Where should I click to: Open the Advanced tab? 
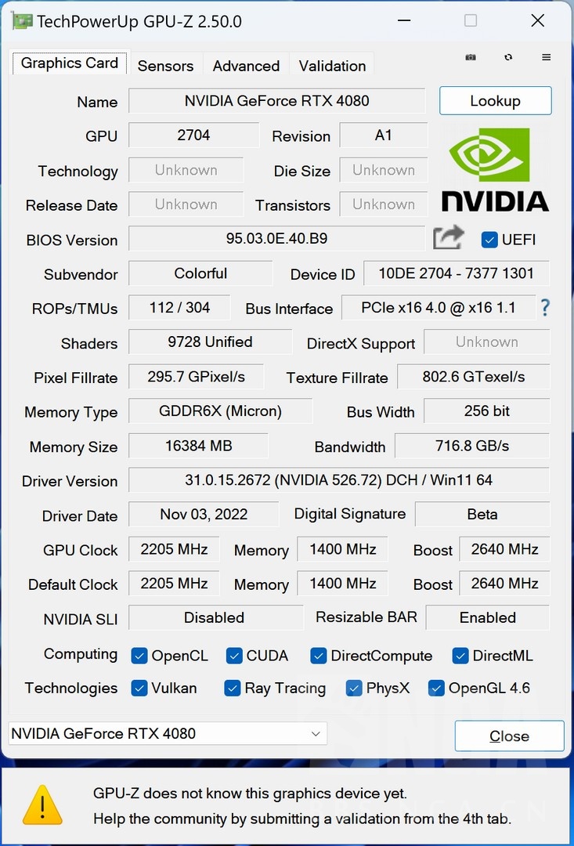coord(246,66)
